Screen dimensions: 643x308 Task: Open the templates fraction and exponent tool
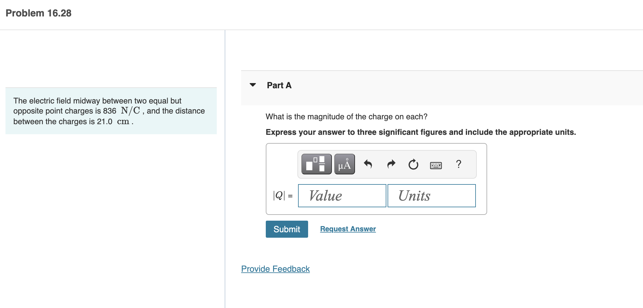click(x=316, y=164)
